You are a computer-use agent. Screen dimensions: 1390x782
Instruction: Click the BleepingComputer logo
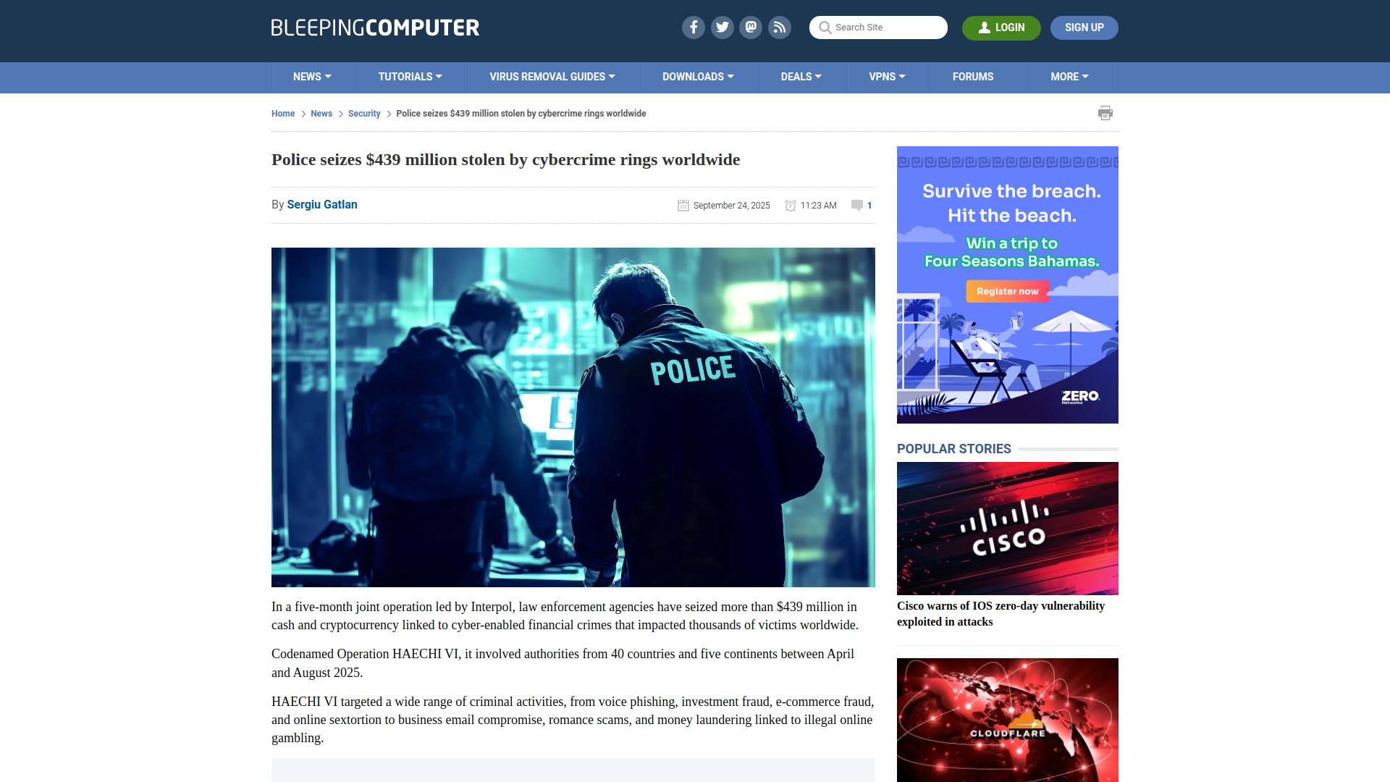pos(374,28)
